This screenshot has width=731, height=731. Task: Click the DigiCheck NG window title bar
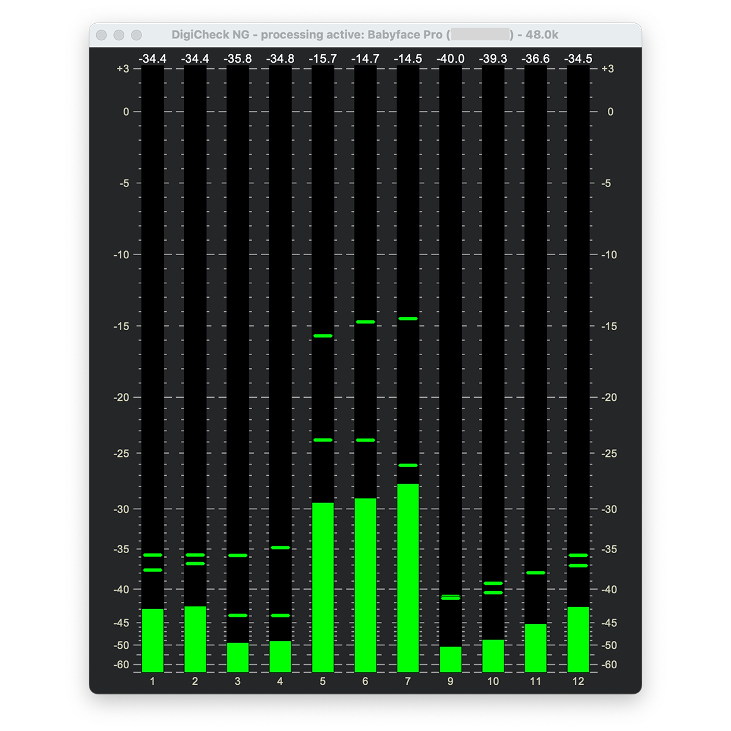click(364, 35)
